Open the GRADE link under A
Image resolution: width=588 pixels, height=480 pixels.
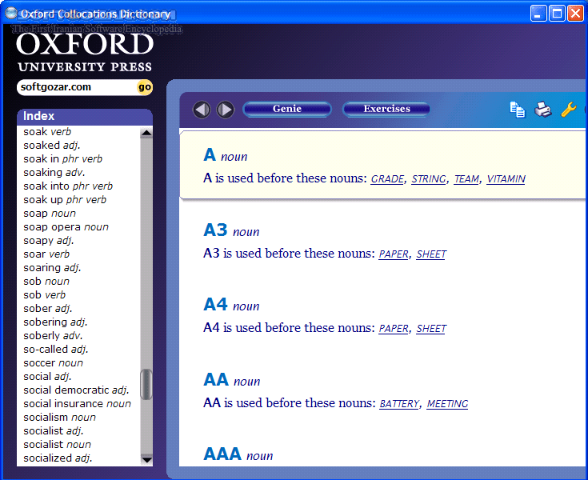(x=387, y=179)
